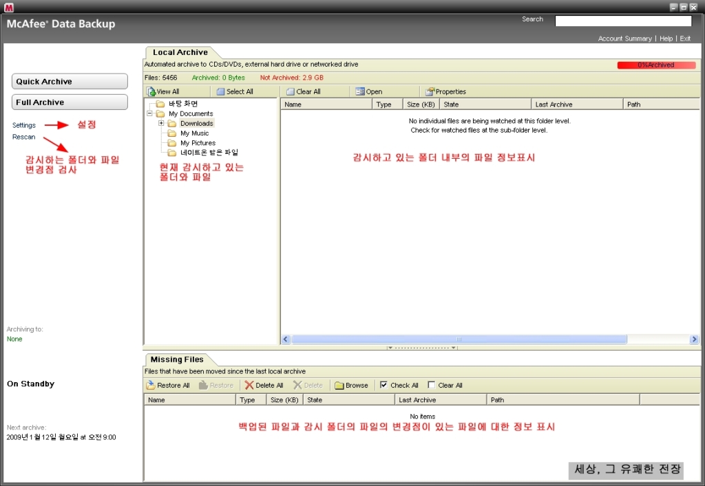
Task: Sort file list by Last Archive column
Action: click(578, 104)
